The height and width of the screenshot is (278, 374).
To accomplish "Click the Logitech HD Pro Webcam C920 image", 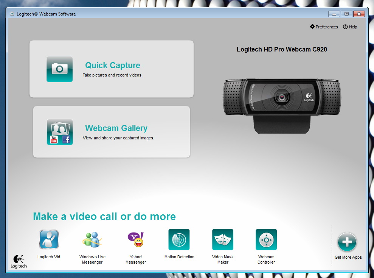I will click(282, 106).
